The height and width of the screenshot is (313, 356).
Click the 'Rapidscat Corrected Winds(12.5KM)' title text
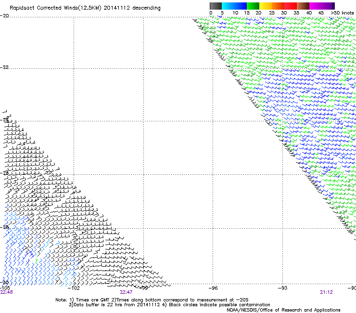55,8
